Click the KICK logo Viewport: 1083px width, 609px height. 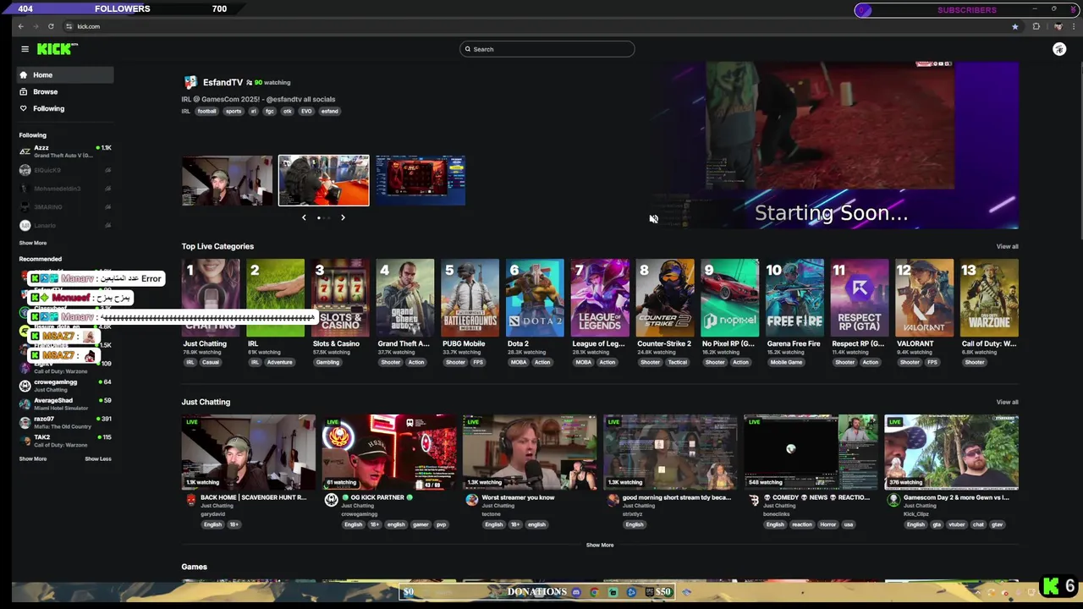coord(57,49)
